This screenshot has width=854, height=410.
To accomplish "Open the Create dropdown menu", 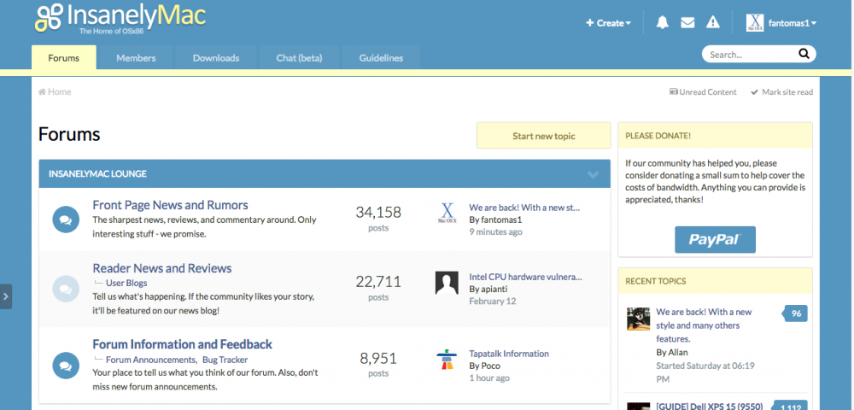I will (x=608, y=23).
